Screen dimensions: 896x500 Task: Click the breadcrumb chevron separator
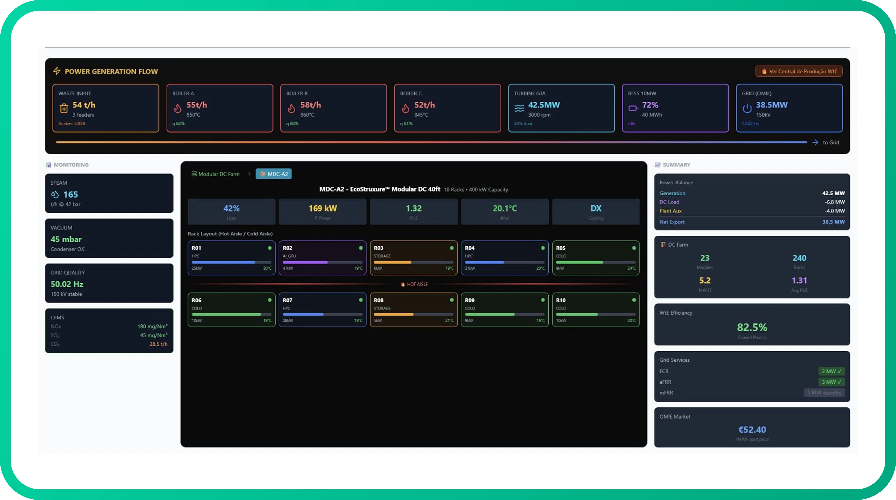[x=249, y=174]
